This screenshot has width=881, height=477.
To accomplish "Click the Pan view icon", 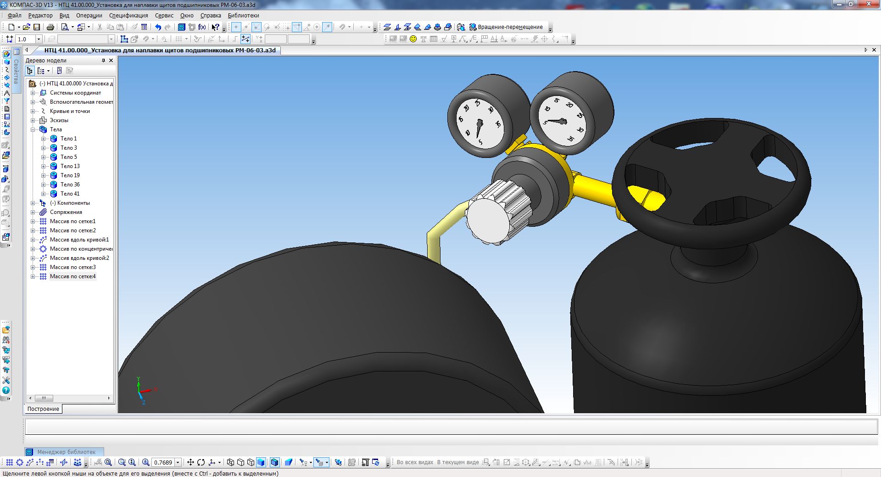I will tap(190, 462).
